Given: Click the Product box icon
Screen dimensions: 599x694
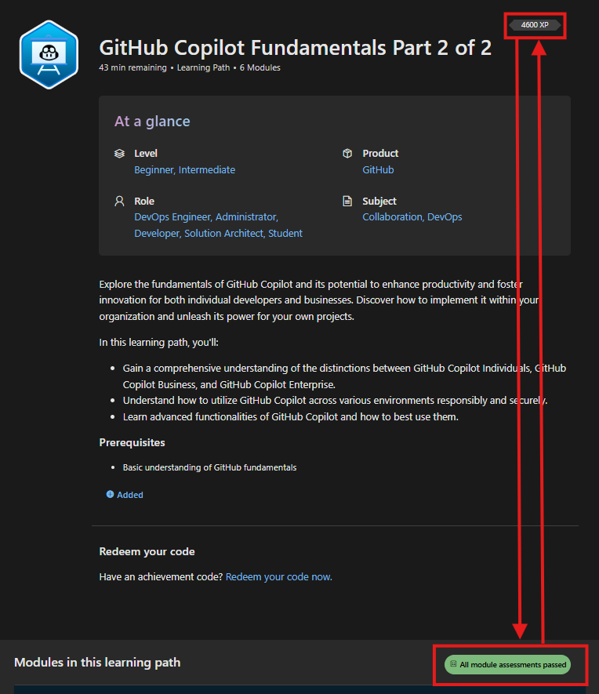Looking at the screenshot, I should [347, 153].
